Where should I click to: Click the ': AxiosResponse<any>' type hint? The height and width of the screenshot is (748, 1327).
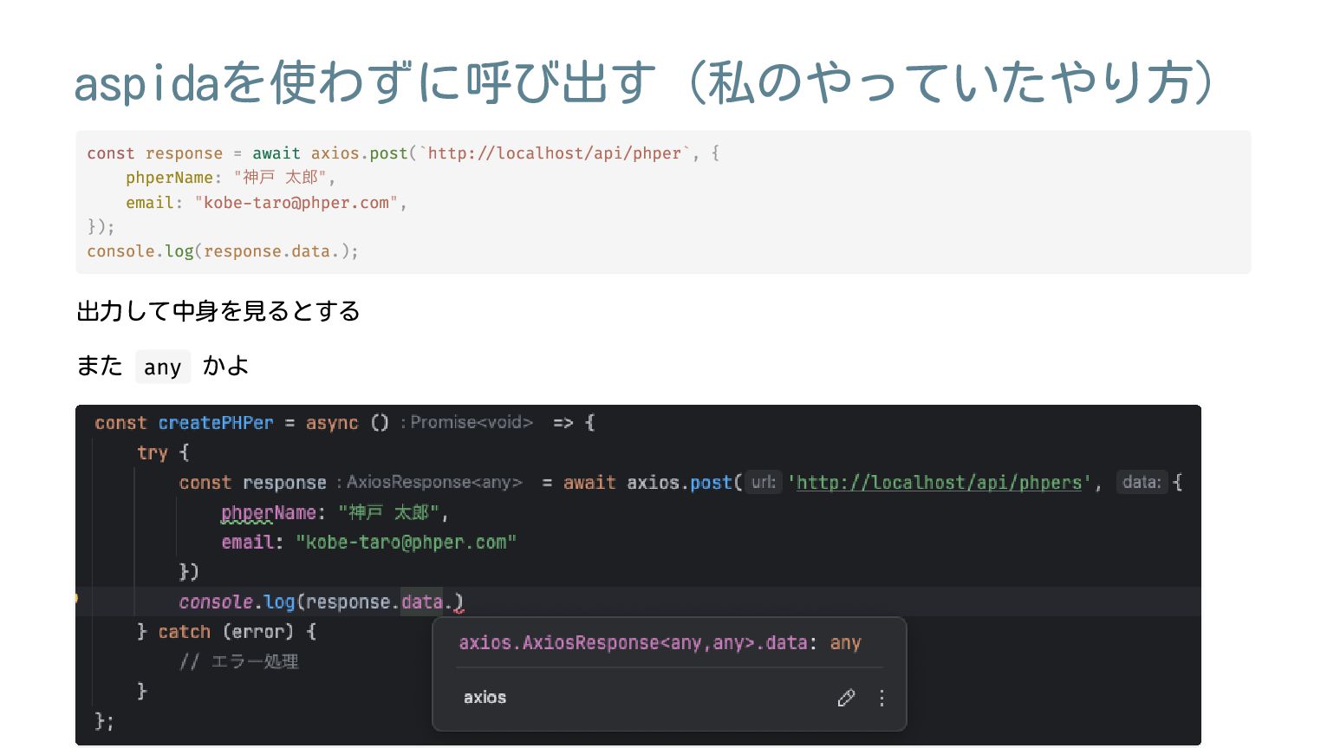click(429, 482)
